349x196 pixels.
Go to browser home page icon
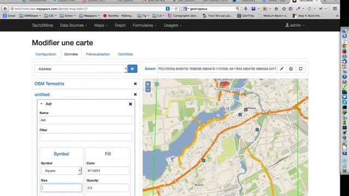pos(276,9)
